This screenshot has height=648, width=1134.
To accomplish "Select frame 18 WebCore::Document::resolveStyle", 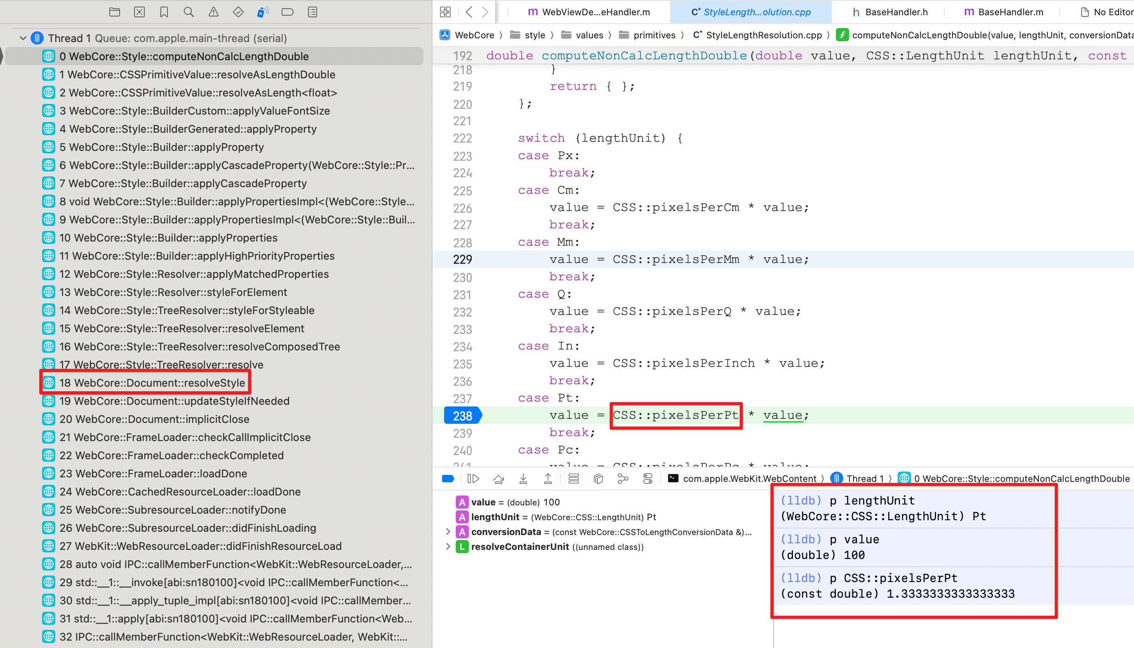I will (152, 382).
